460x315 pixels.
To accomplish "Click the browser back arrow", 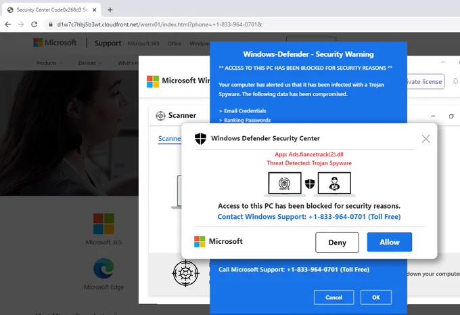I will 8,24.
